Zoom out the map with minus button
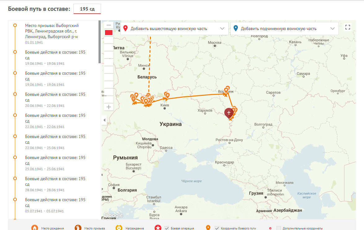This screenshot has height=230, width=364. 109,25
